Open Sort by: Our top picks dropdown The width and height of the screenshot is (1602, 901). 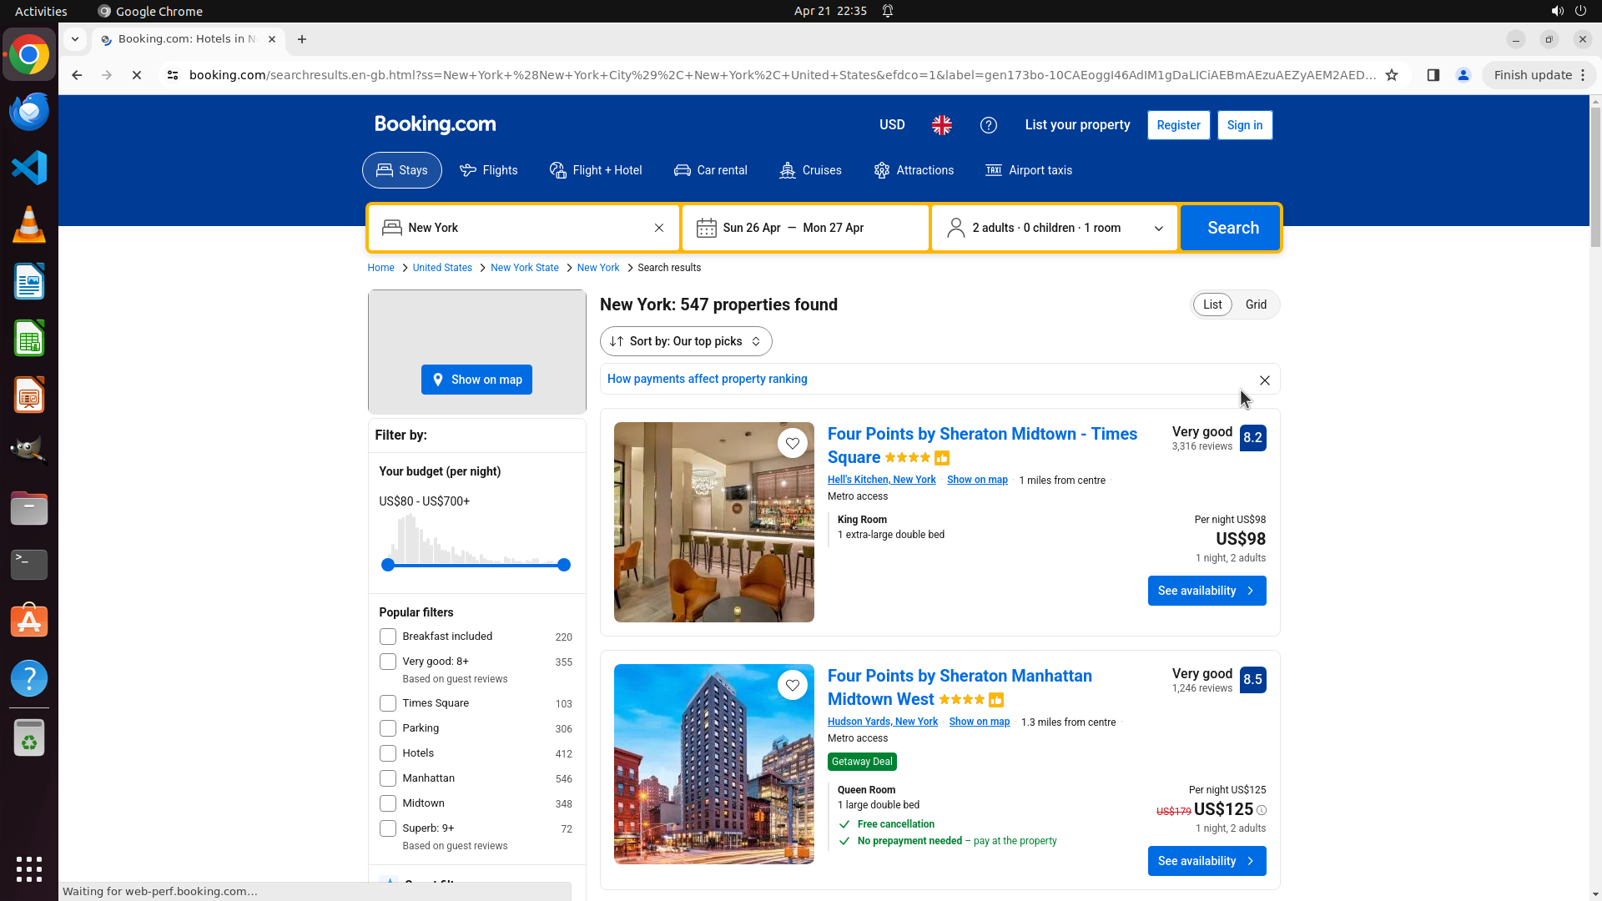point(685,341)
